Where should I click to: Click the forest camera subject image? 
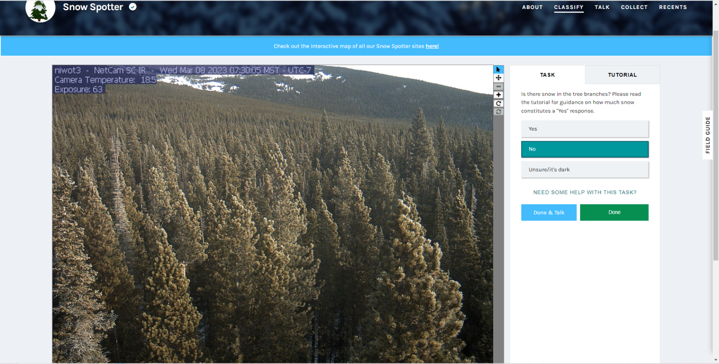coord(272,214)
